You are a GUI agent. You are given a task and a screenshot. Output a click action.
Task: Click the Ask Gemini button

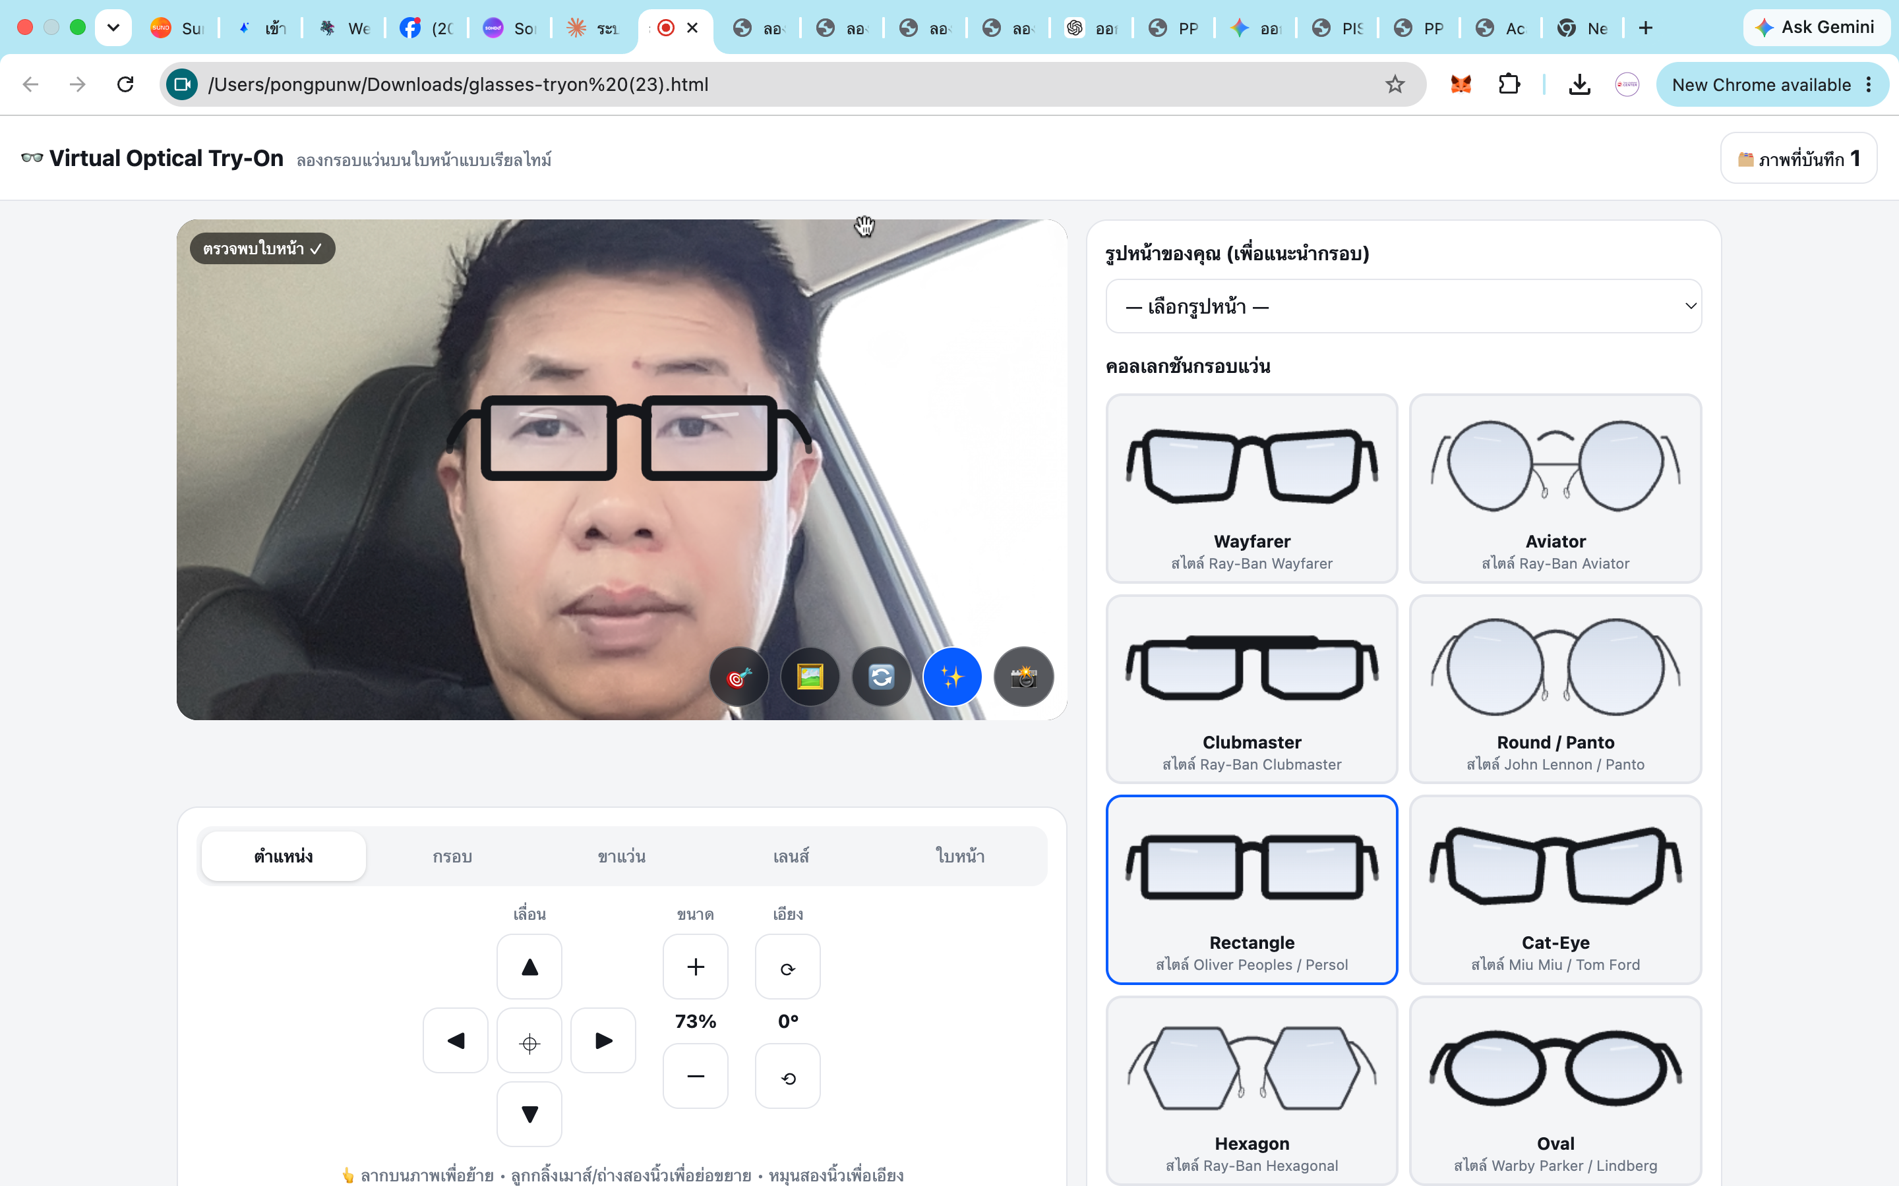click(x=1816, y=28)
